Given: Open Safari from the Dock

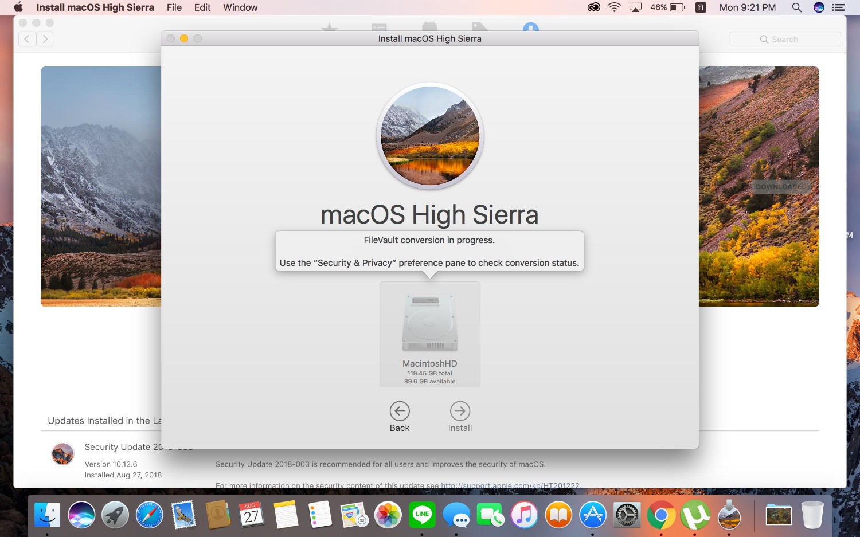Looking at the screenshot, I should pos(149,515).
